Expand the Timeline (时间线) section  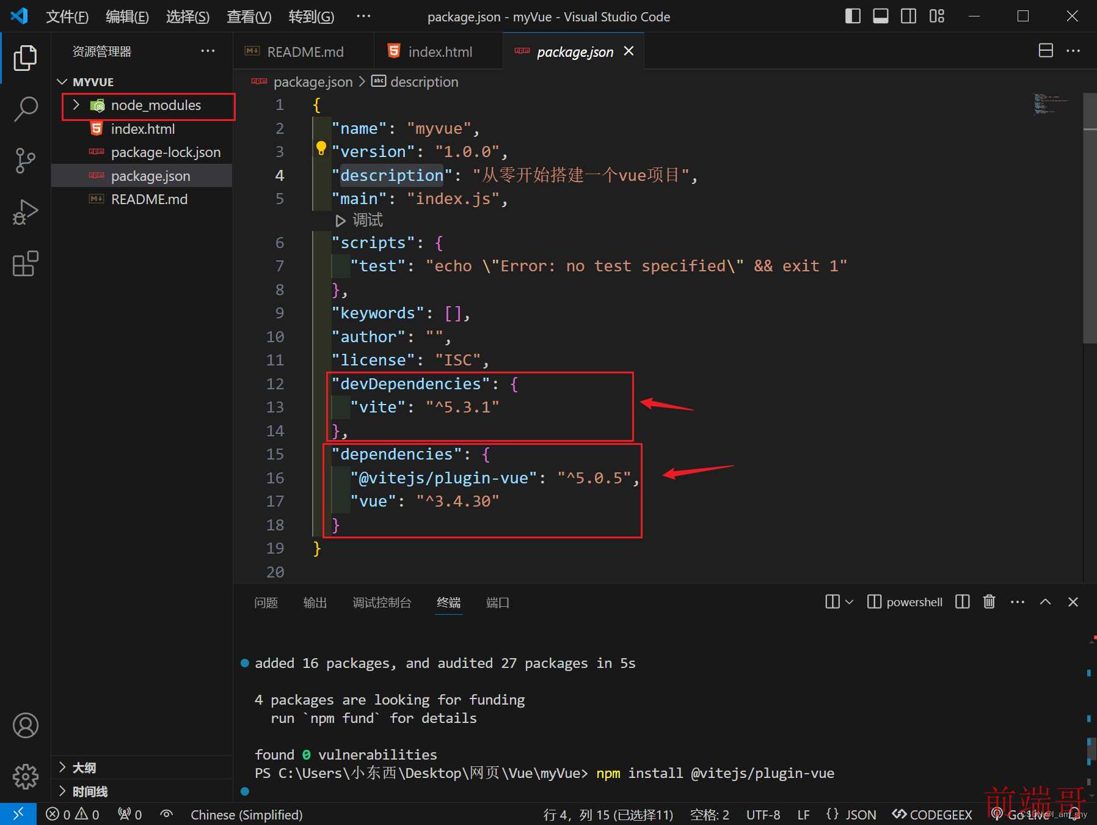tap(142, 791)
